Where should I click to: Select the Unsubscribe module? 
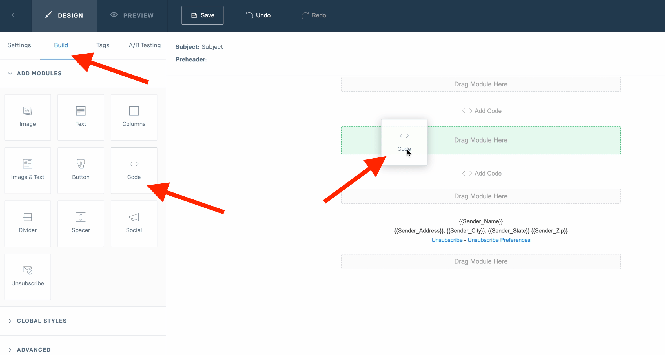(28, 277)
